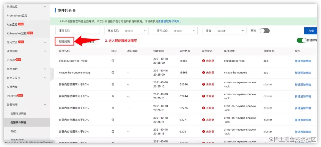Toggle the 更多 filters switch
Screen dimensions: 321x147
click(265, 31)
